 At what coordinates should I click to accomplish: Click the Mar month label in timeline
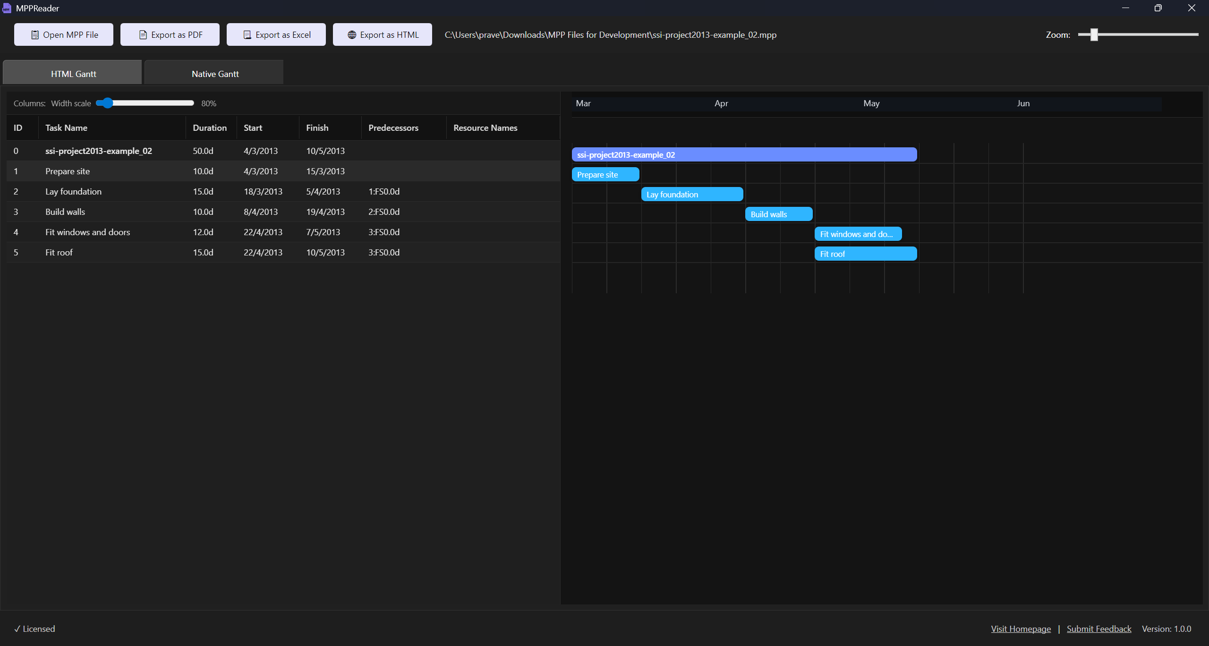pyautogui.click(x=583, y=103)
